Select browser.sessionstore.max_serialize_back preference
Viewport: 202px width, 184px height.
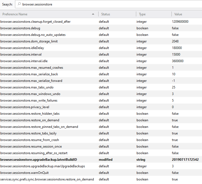click(29, 74)
